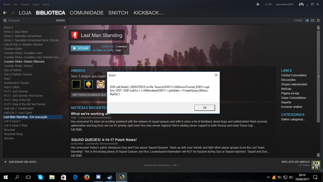Image resolution: width=323 pixels, height=182 pixels.
Task: Select Last Man Standing - Em execução
Action: (x=32, y=117)
